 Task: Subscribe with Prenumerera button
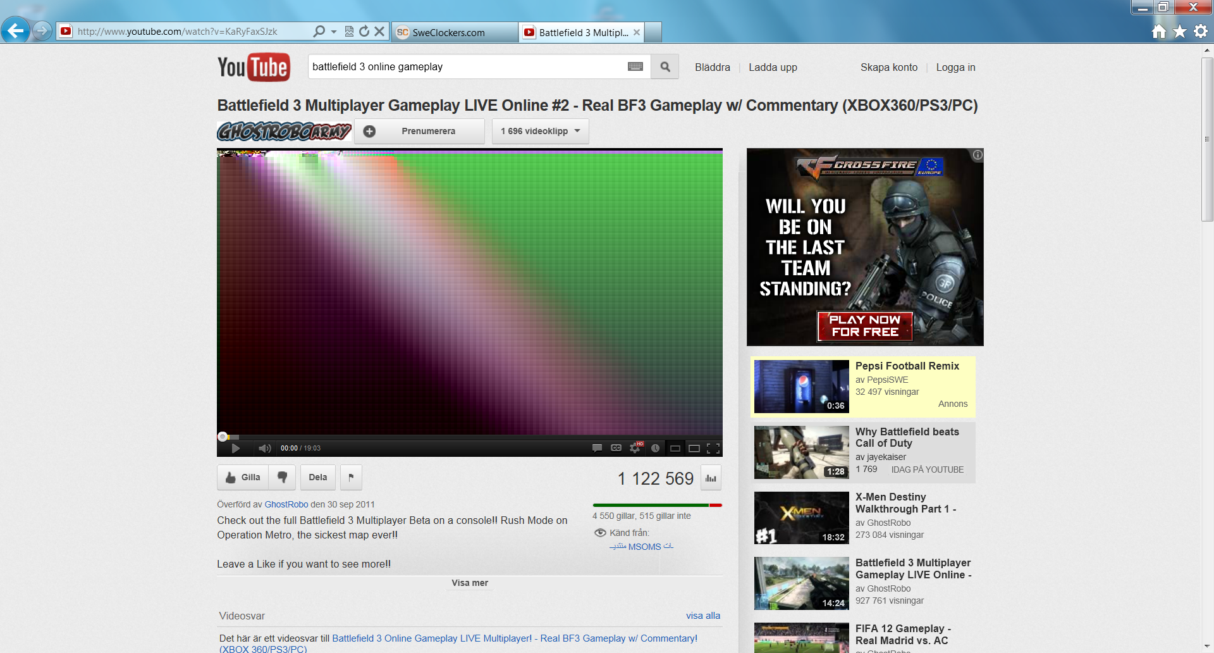pos(419,131)
